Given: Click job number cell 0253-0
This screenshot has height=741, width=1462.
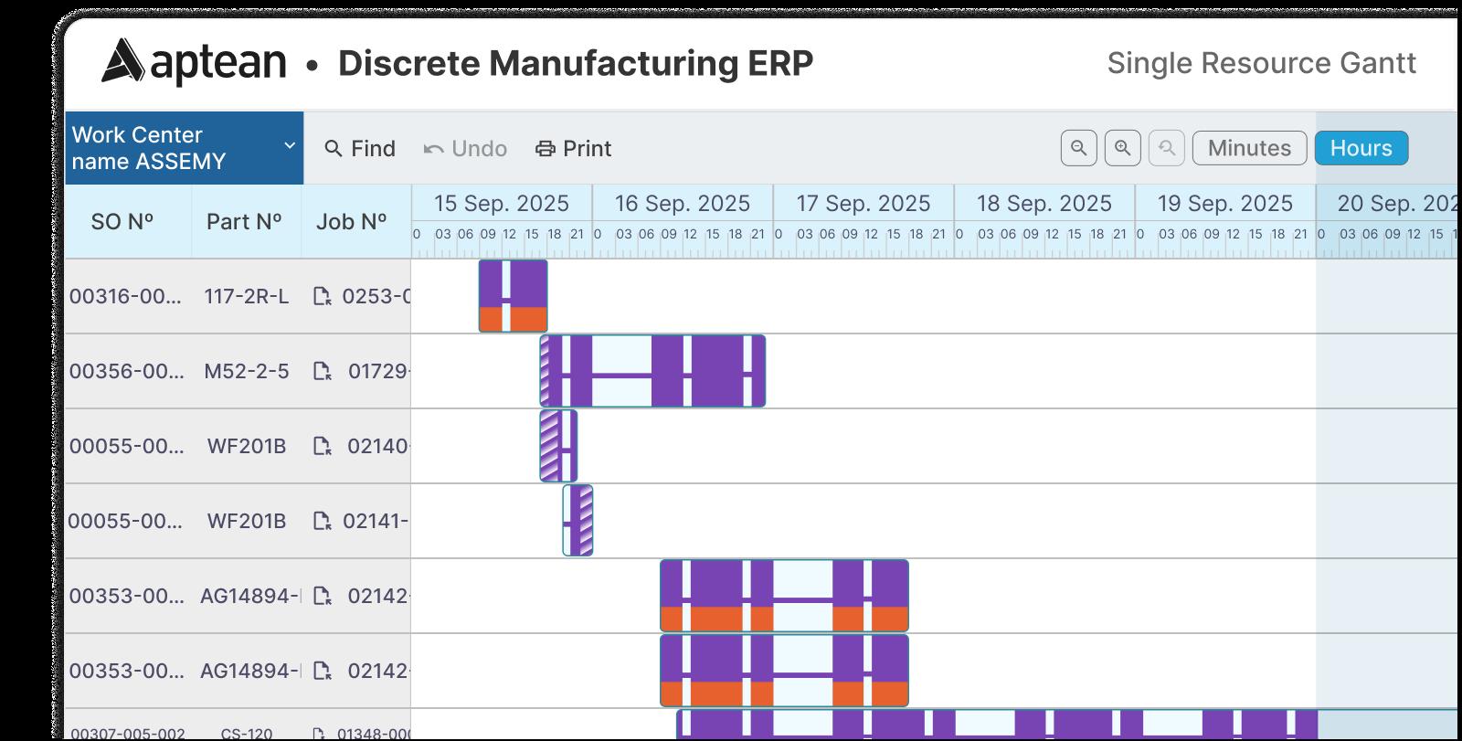Looking at the screenshot, I should (x=376, y=296).
